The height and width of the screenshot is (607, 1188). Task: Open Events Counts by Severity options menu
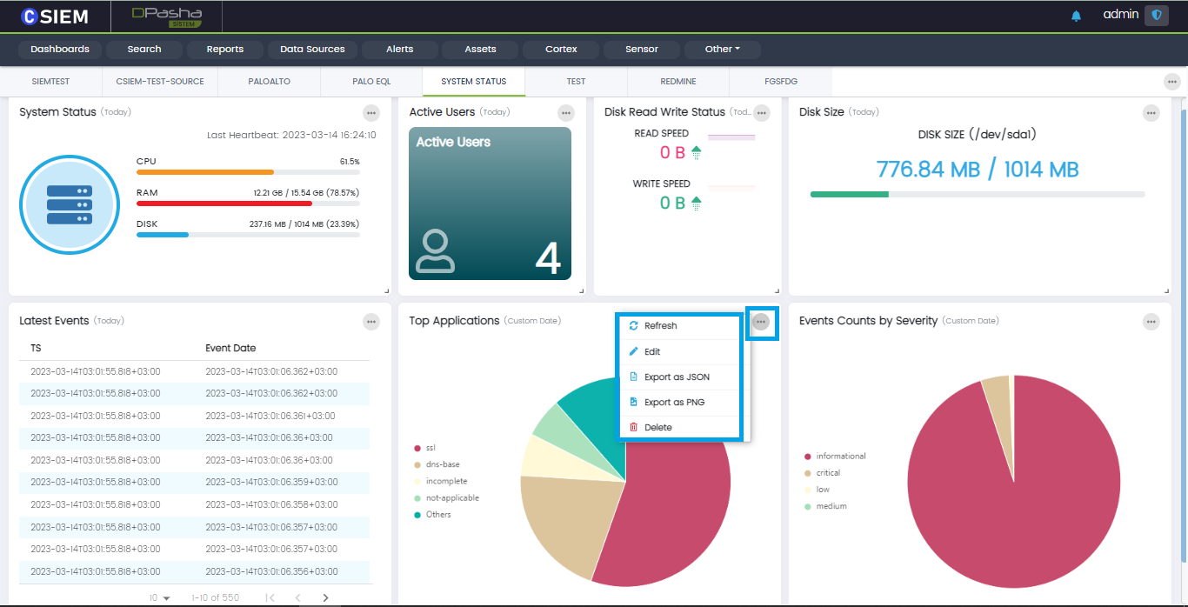click(1151, 322)
